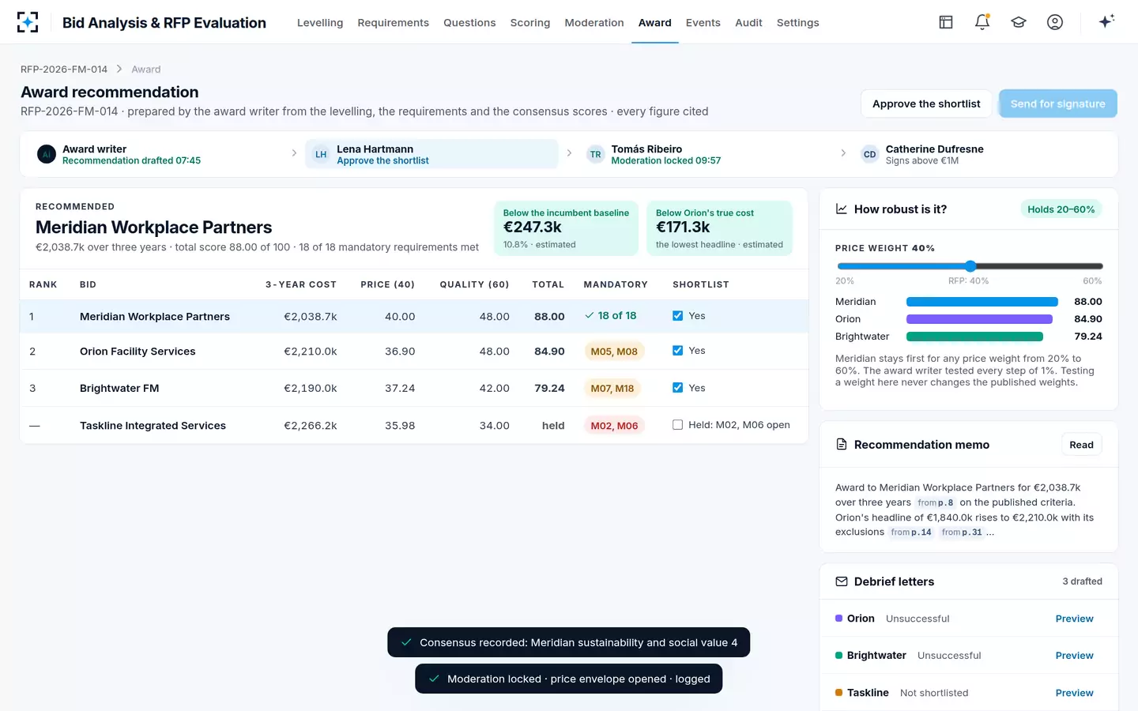Preview Taskline debrief letter

click(x=1075, y=693)
